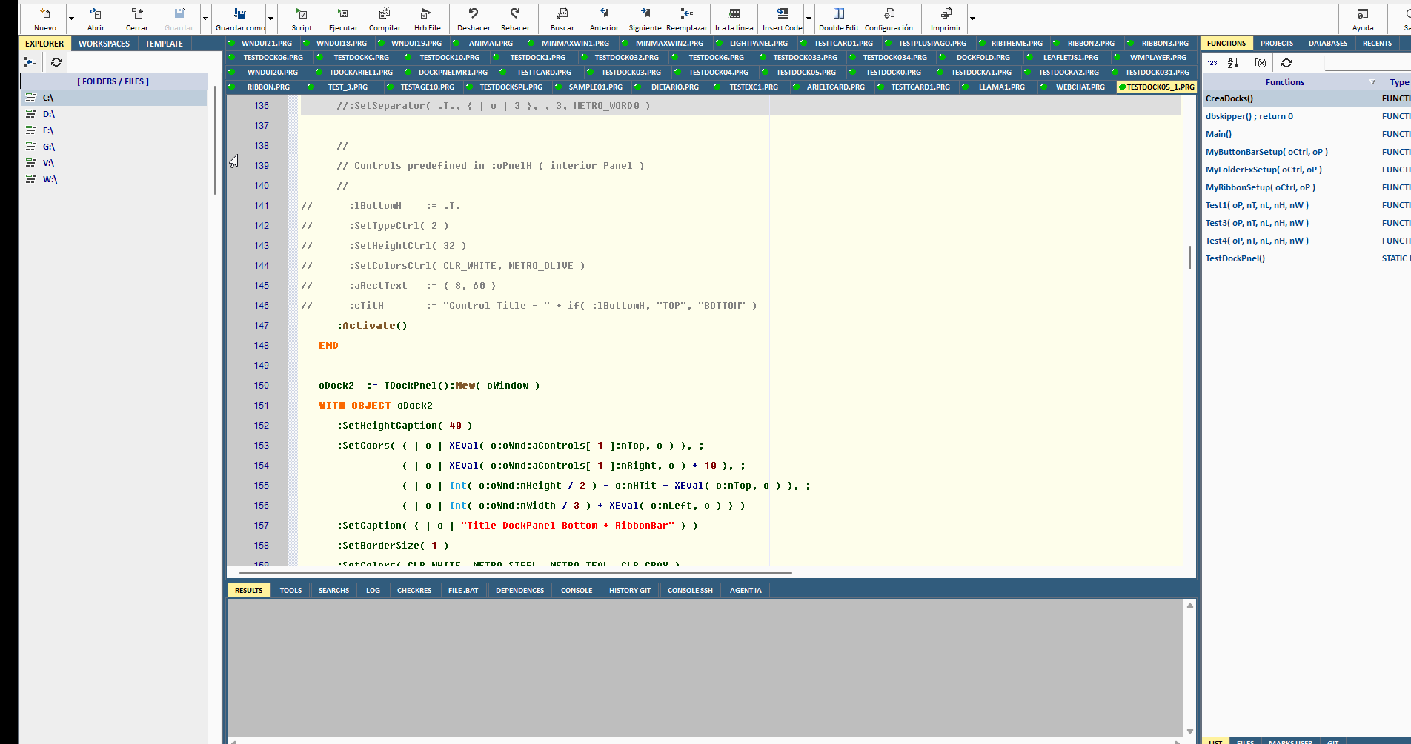The width and height of the screenshot is (1411, 744).
Task: Jump to MyRibbonSetup( oCtrl, oP )
Action: (x=1261, y=187)
